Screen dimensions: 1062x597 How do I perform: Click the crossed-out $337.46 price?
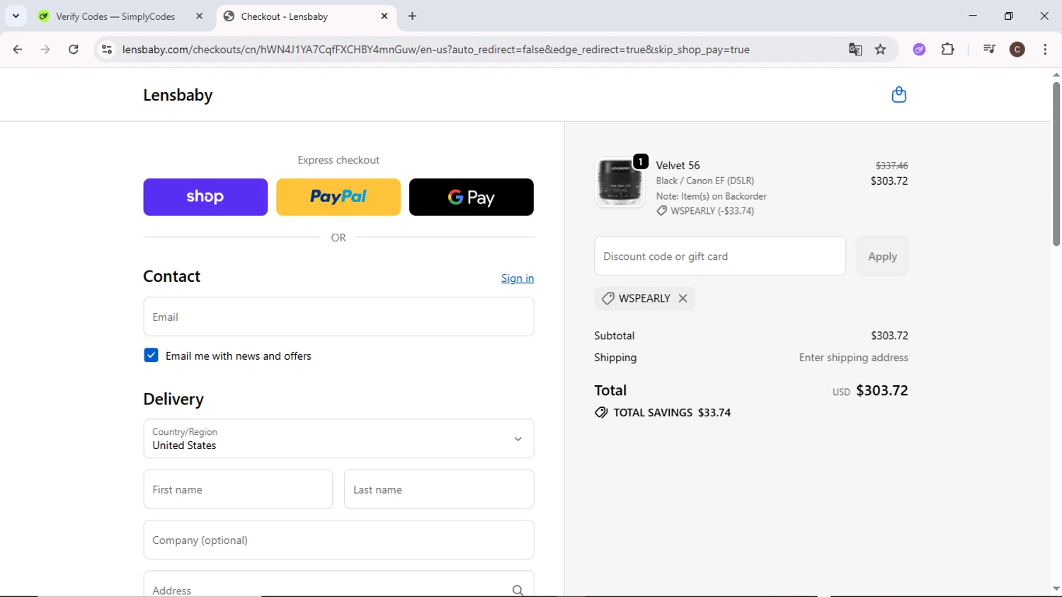891,166
